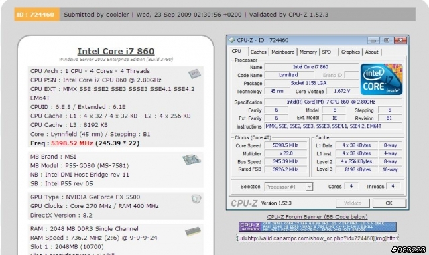Close the CPU-Z window
The width and height of the screenshot is (429, 255).
pyautogui.click(x=400, y=40)
